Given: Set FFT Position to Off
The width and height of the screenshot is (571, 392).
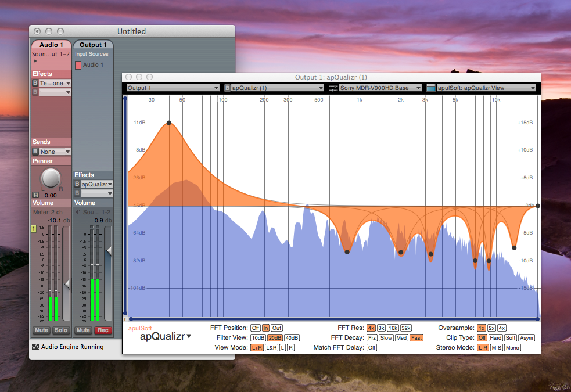Looking at the screenshot, I should (256, 328).
